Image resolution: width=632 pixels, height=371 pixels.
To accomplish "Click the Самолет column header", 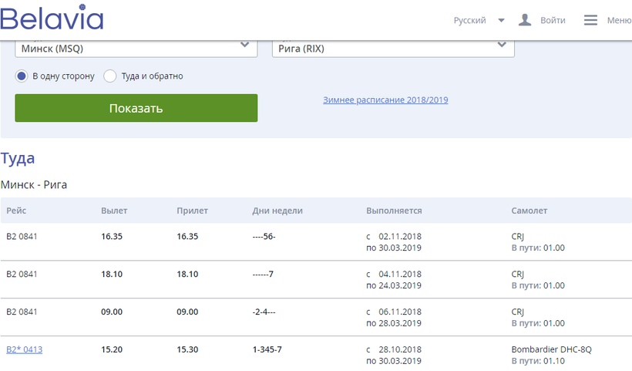I will 529,211.
